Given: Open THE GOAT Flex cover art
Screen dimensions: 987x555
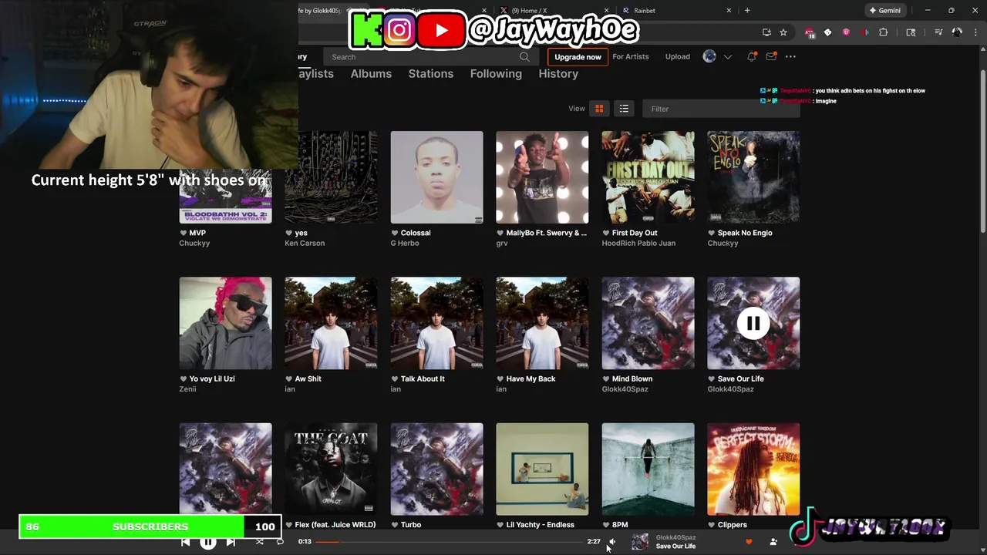Looking at the screenshot, I should point(331,469).
